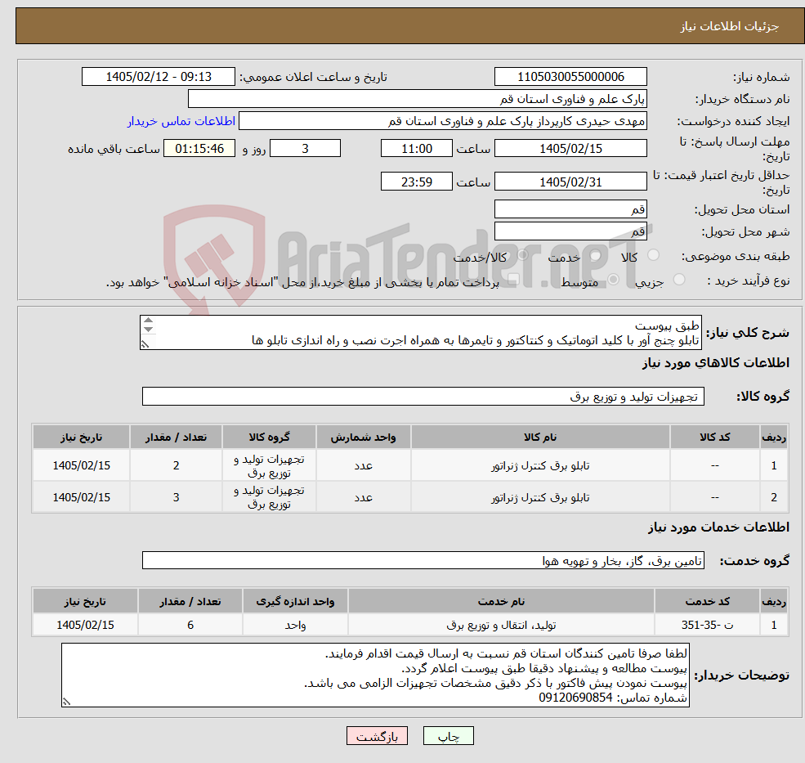805x763 pixels.
Task: Select the خدمت radio button
Action: coord(596,255)
